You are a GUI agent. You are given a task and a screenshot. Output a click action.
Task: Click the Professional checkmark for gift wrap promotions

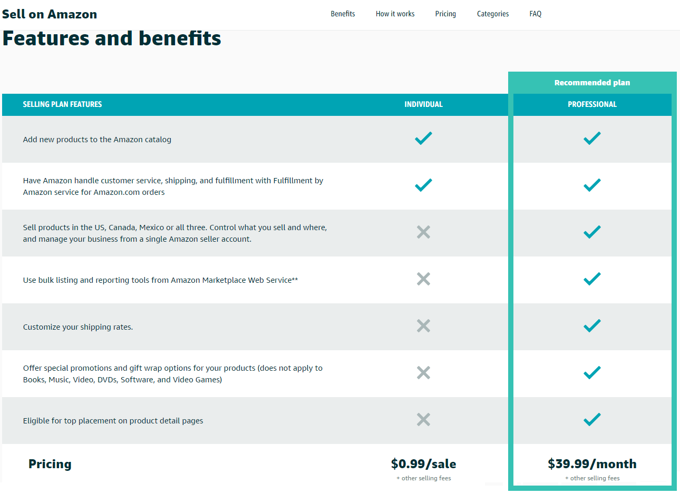pos(592,373)
